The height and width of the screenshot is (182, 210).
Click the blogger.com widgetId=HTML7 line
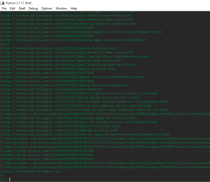[x=106, y=147]
